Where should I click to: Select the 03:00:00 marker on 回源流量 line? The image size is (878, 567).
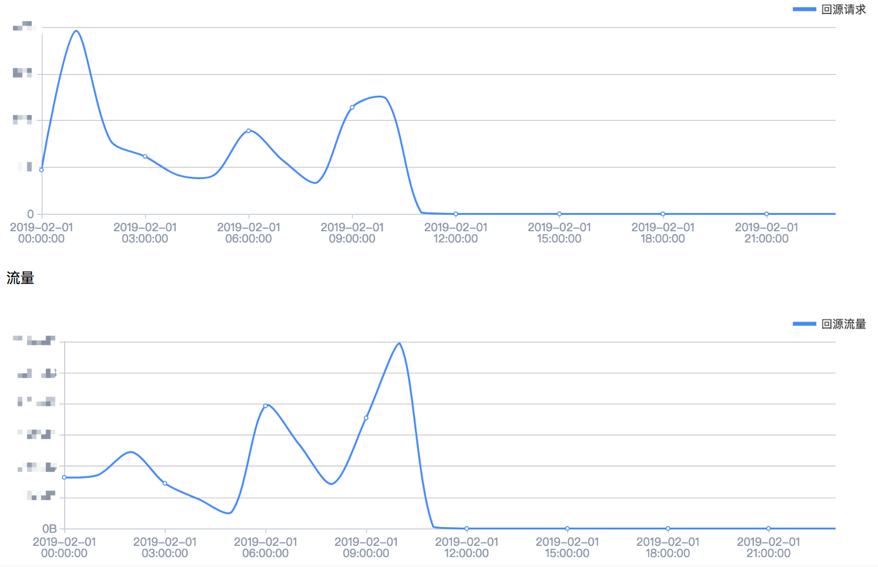(165, 483)
